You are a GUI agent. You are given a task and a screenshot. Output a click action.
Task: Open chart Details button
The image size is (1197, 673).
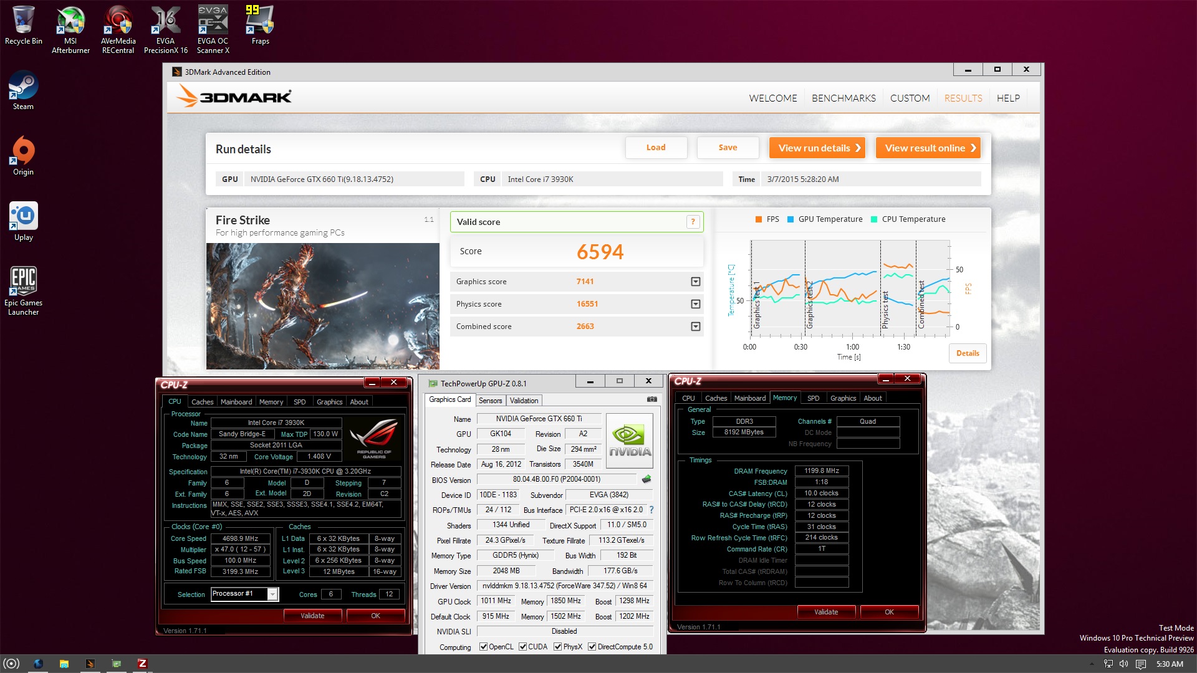coord(968,353)
